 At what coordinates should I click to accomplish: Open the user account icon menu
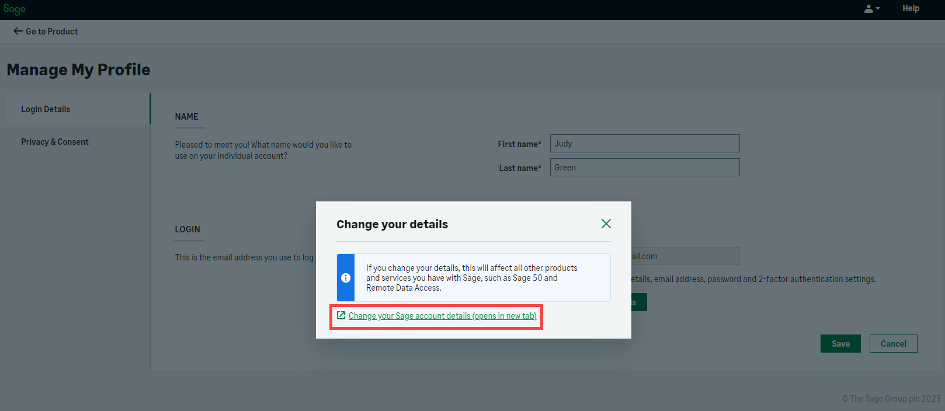tap(868, 9)
